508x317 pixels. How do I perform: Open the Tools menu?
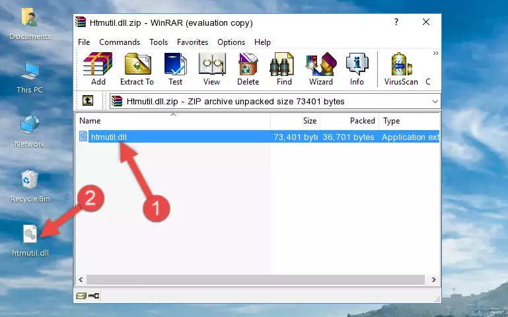[x=159, y=42]
